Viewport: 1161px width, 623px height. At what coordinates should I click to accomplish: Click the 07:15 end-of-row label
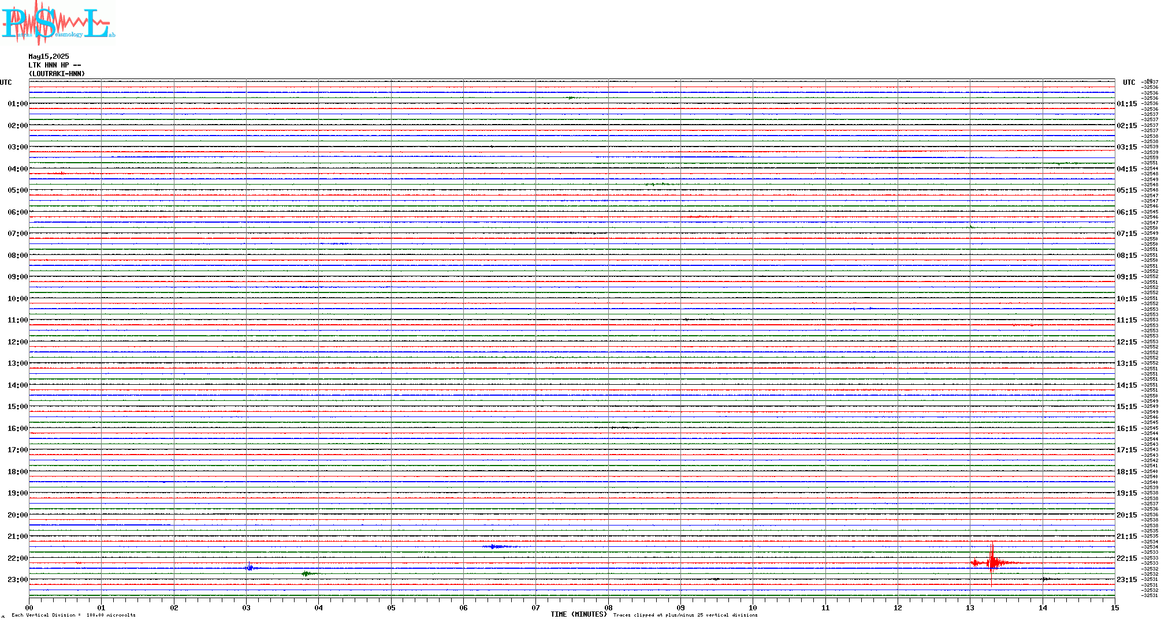[x=1127, y=234]
